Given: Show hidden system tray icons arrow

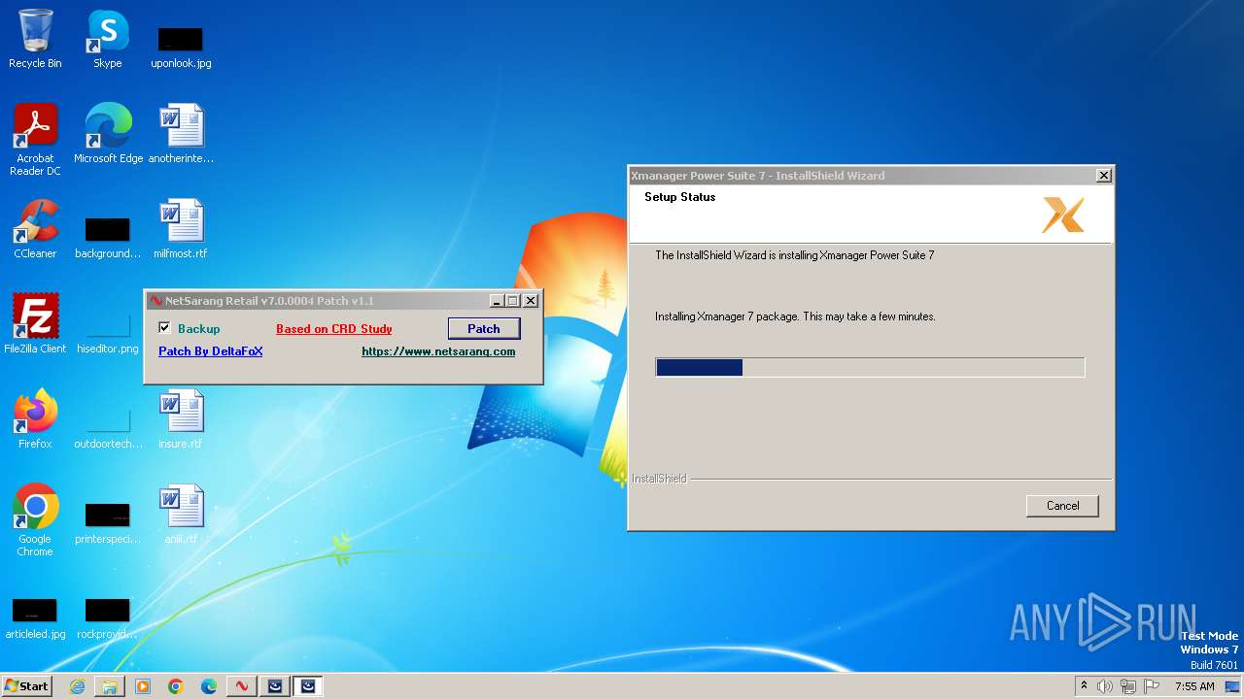Looking at the screenshot, I should click(1084, 686).
